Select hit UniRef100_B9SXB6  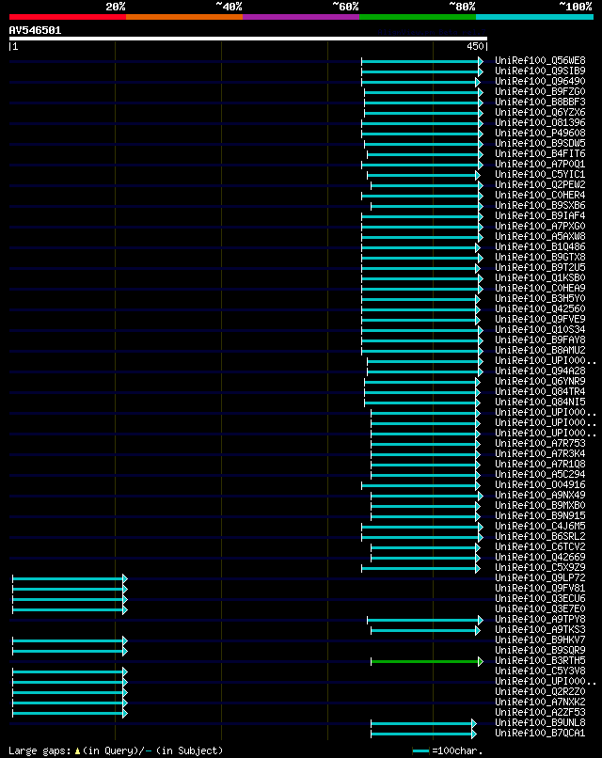pos(540,205)
